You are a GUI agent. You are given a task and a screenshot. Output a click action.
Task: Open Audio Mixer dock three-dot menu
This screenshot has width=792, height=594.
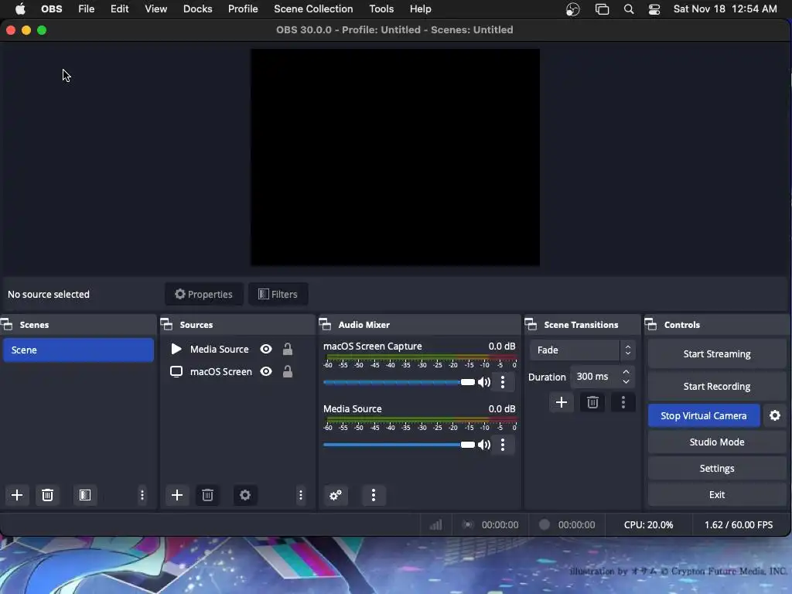tap(374, 495)
